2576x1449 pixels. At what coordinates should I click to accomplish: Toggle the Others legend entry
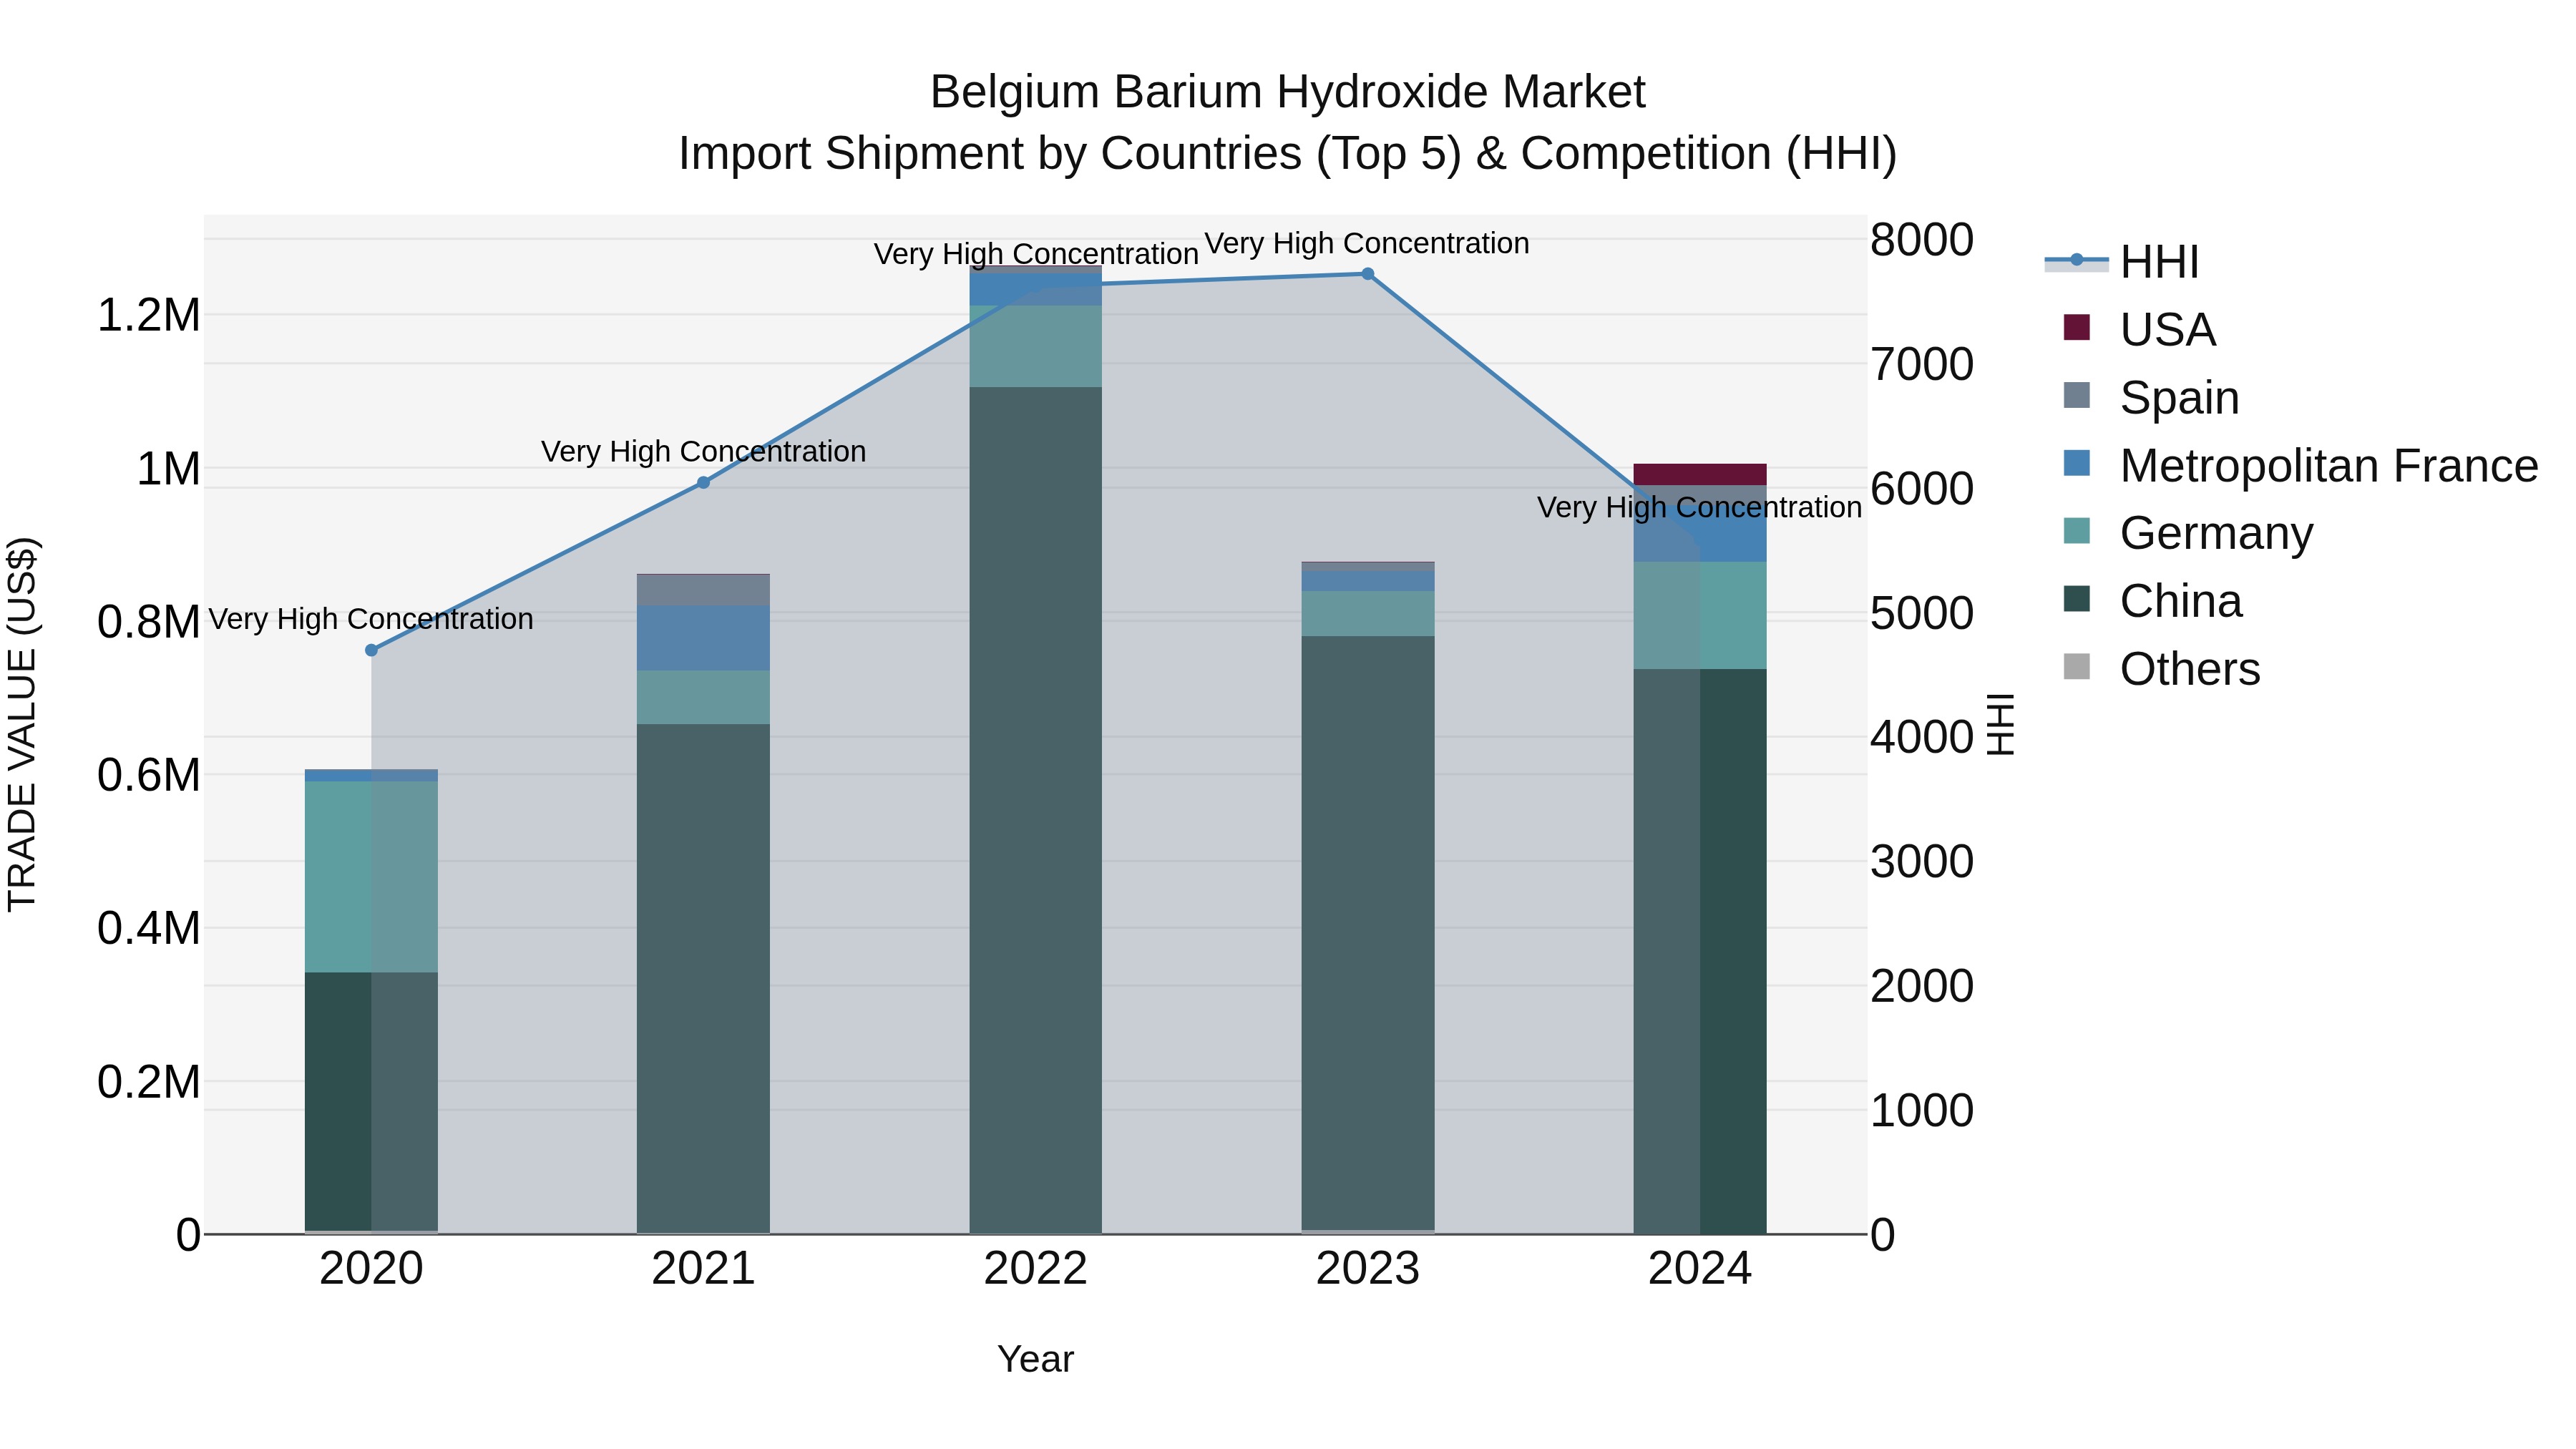tap(2161, 668)
